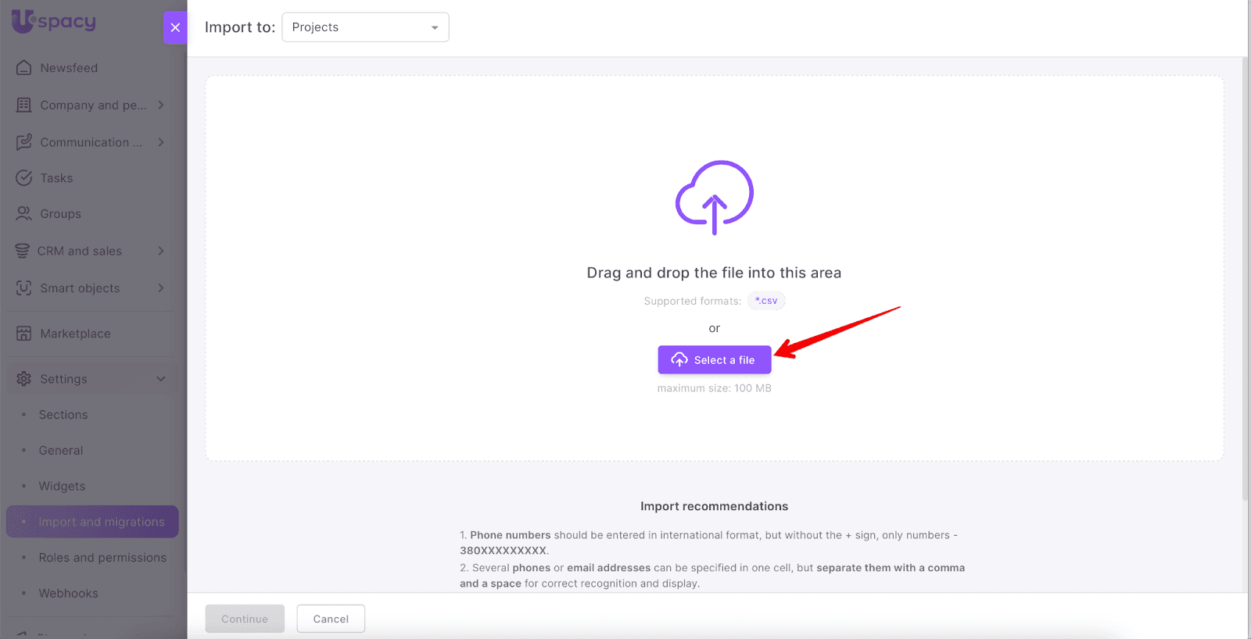Expand the Communication submenu chevron

161,142
